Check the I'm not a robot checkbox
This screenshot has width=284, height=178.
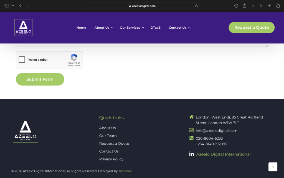coord(22,59)
